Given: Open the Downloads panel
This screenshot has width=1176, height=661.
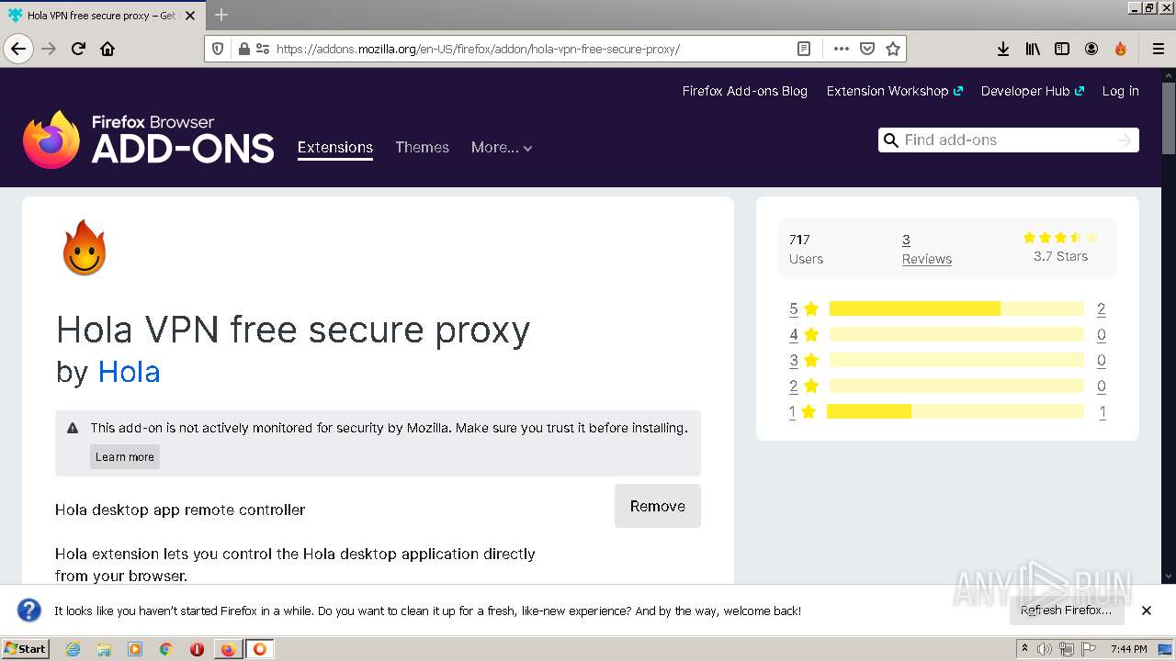Looking at the screenshot, I should [1003, 49].
